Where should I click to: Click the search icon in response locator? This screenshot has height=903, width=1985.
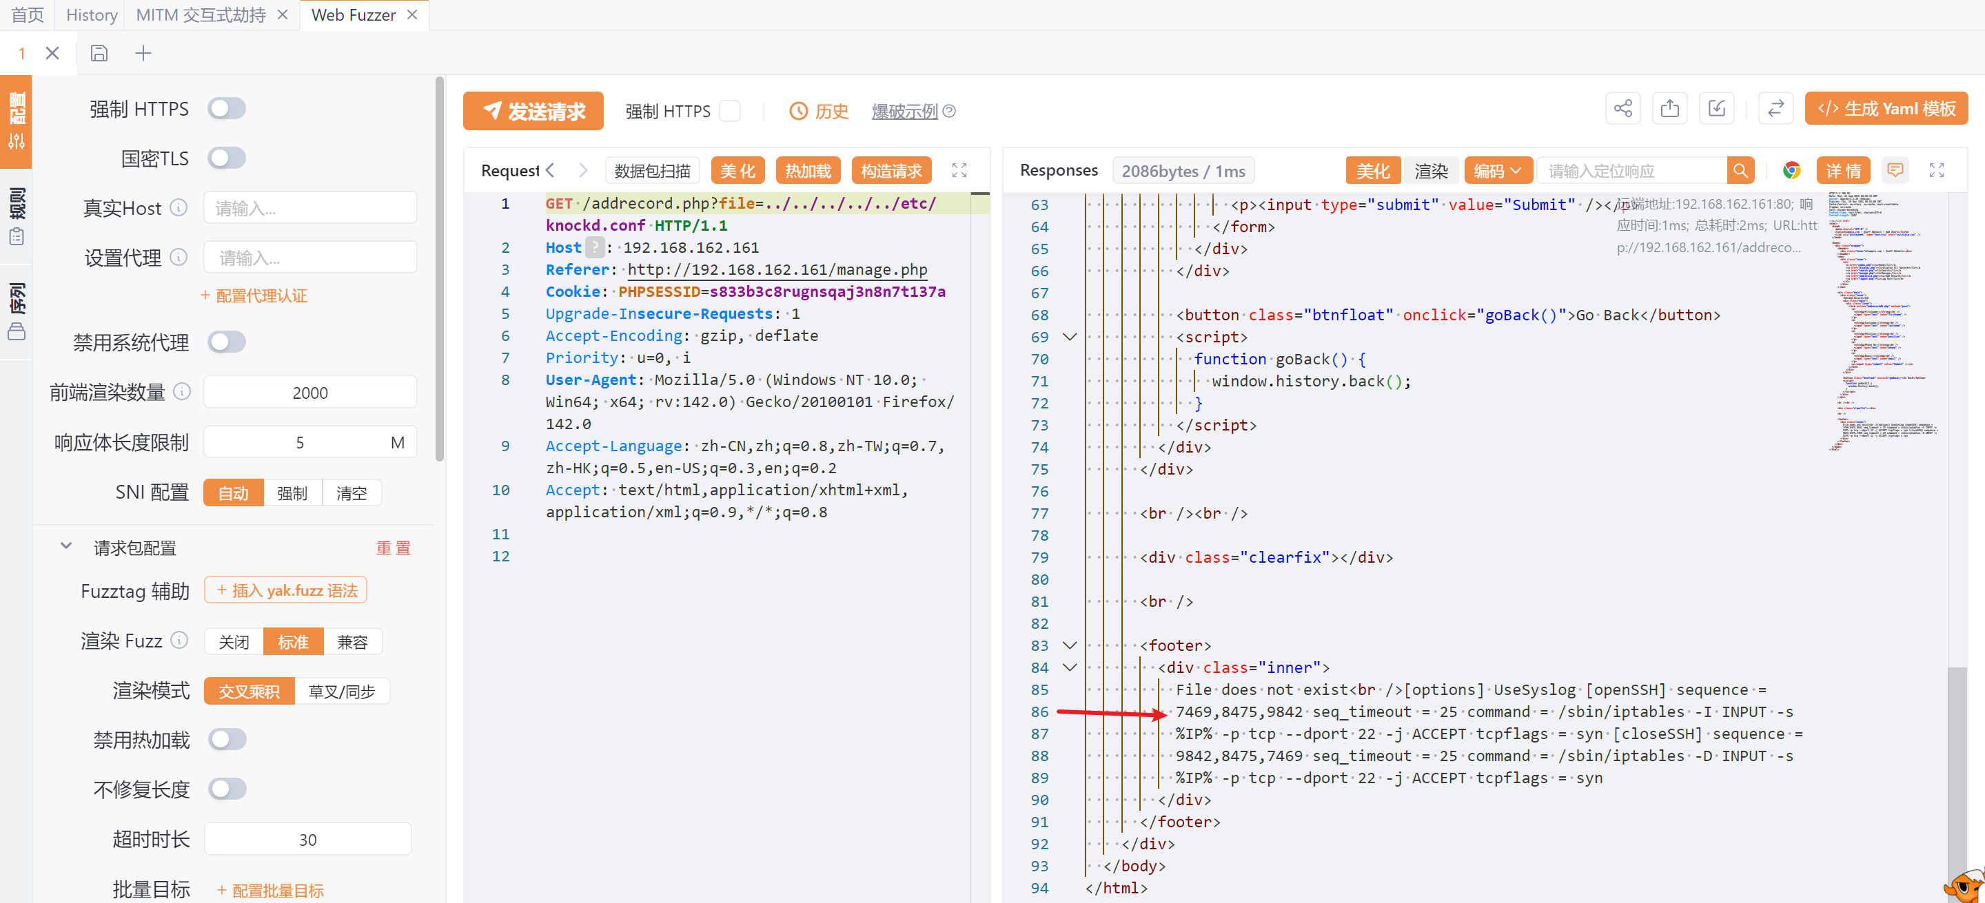click(x=1740, y=171)
